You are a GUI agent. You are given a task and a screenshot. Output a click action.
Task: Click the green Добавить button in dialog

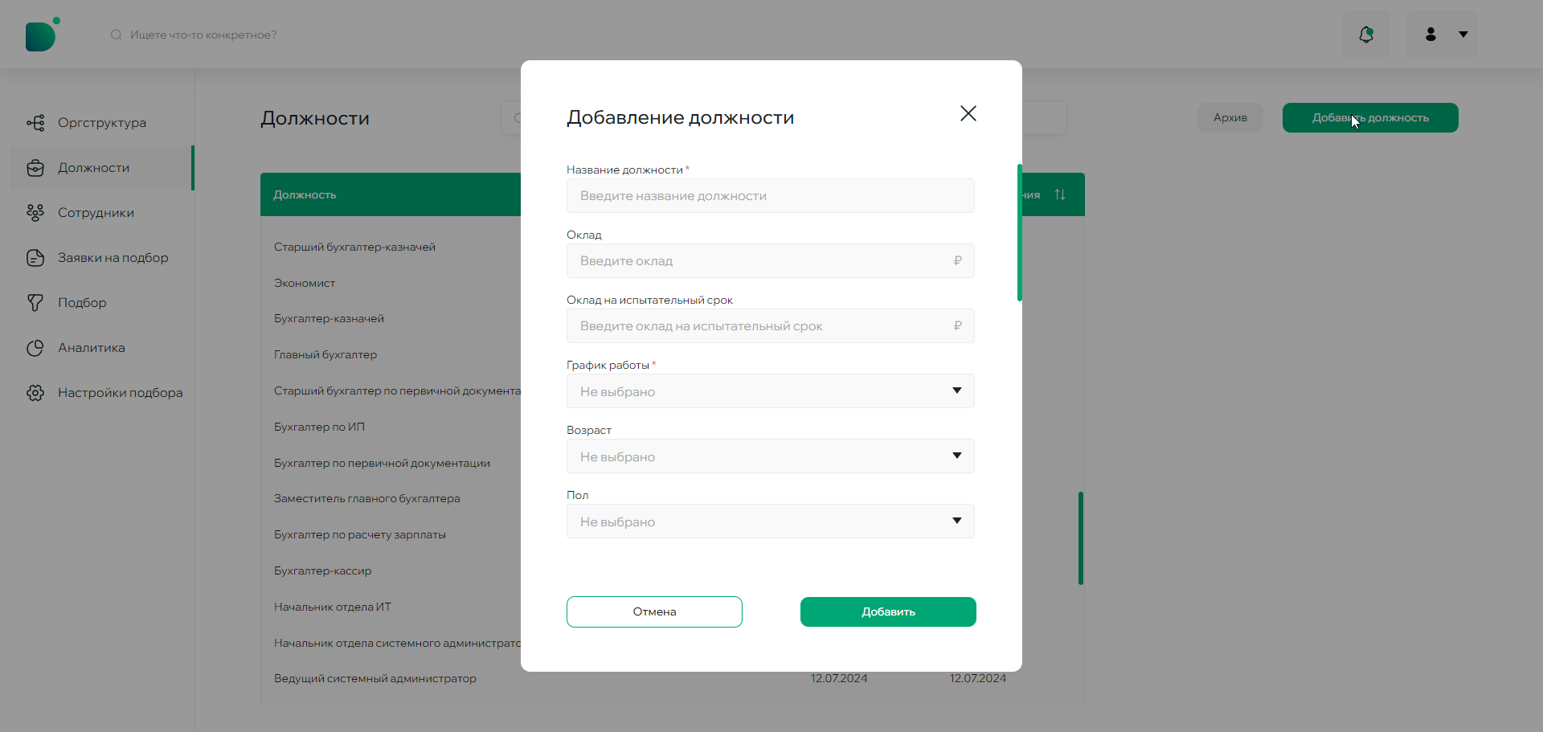(888, 611)
